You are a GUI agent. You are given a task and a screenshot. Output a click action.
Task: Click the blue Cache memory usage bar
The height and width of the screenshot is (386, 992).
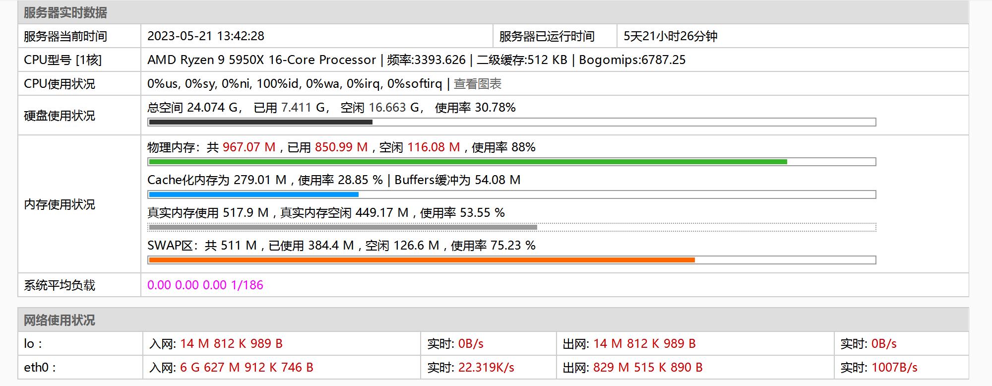(253, 194)
